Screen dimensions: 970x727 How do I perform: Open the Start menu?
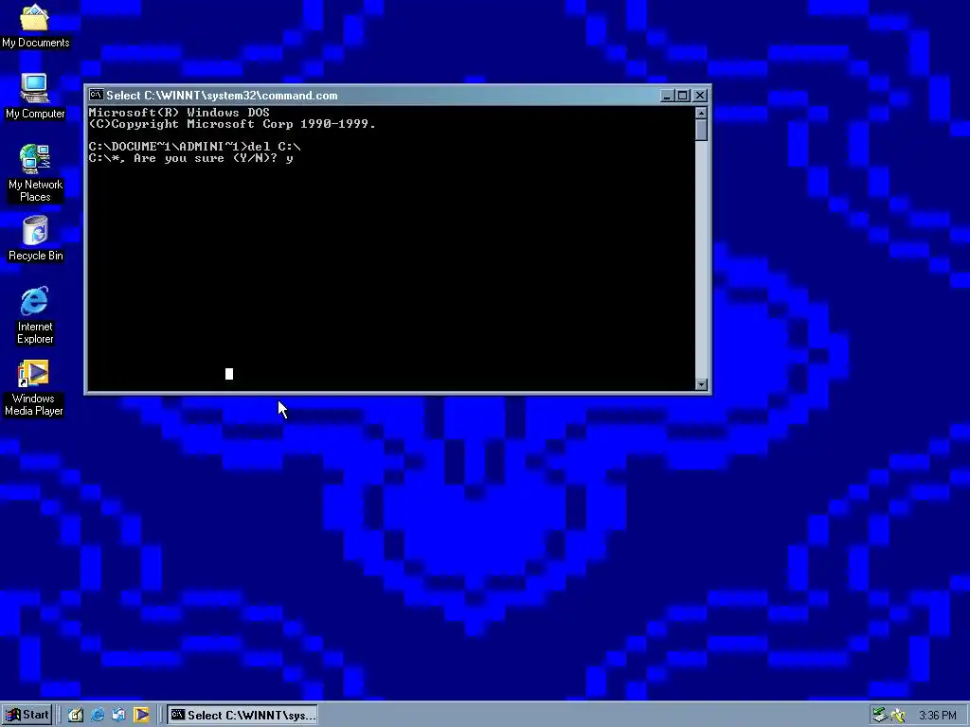(27, 716)
